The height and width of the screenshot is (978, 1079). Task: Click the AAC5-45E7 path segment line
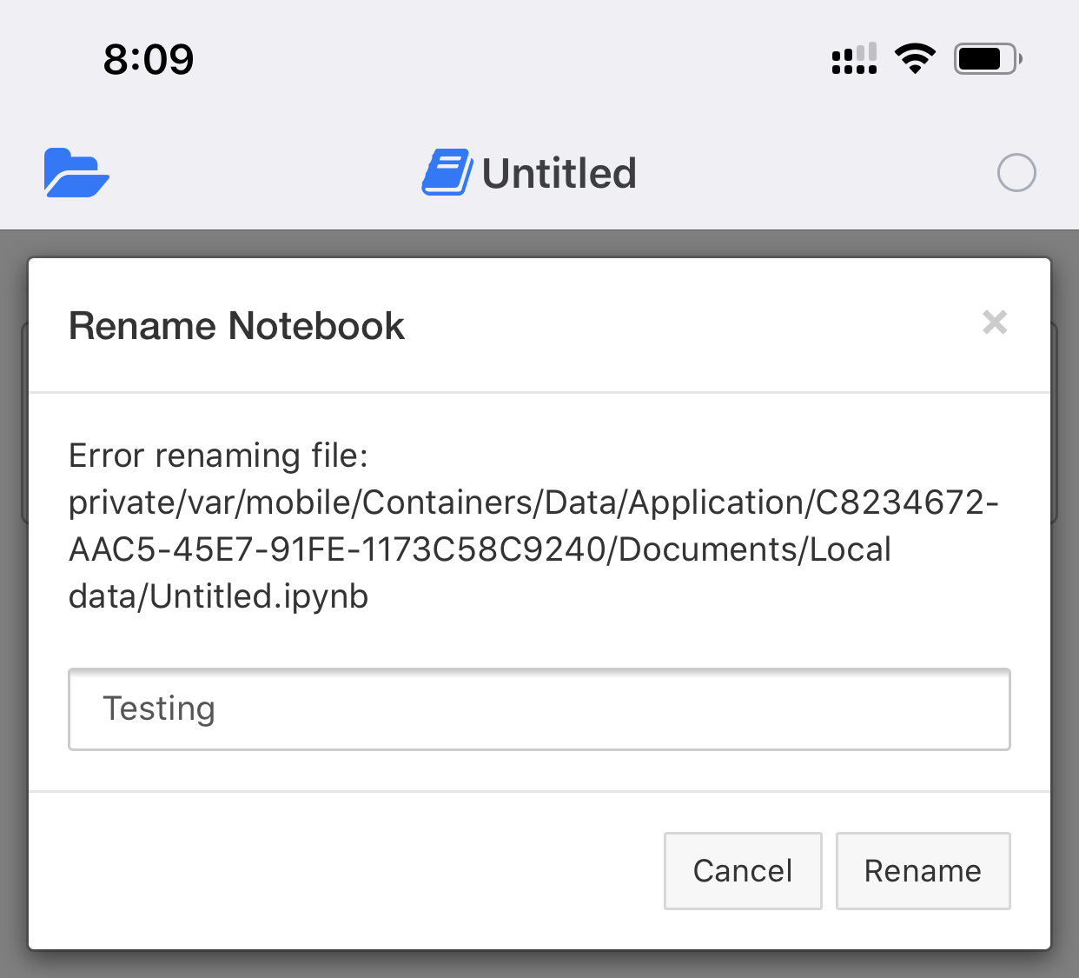[x=480, y=549]
